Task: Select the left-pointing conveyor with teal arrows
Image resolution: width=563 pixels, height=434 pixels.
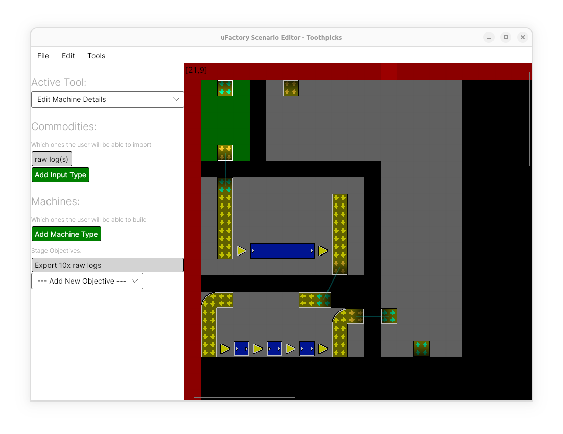Action: coord(315,300)
